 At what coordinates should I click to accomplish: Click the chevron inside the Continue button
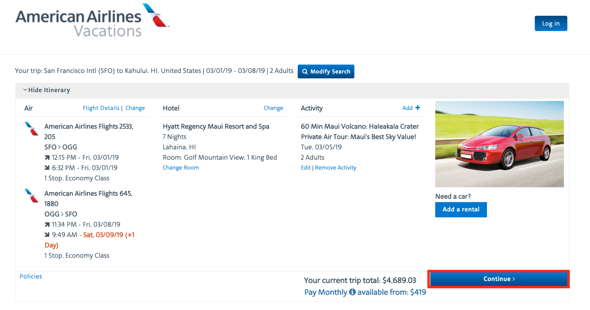click(514, 279)
